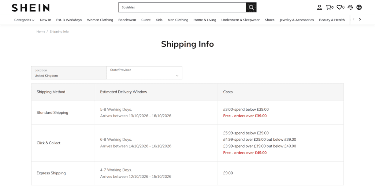Viewport: 375px width, 196px height.
Task: Click the Standard Shipping row label
Action: [x=52, y=112]
